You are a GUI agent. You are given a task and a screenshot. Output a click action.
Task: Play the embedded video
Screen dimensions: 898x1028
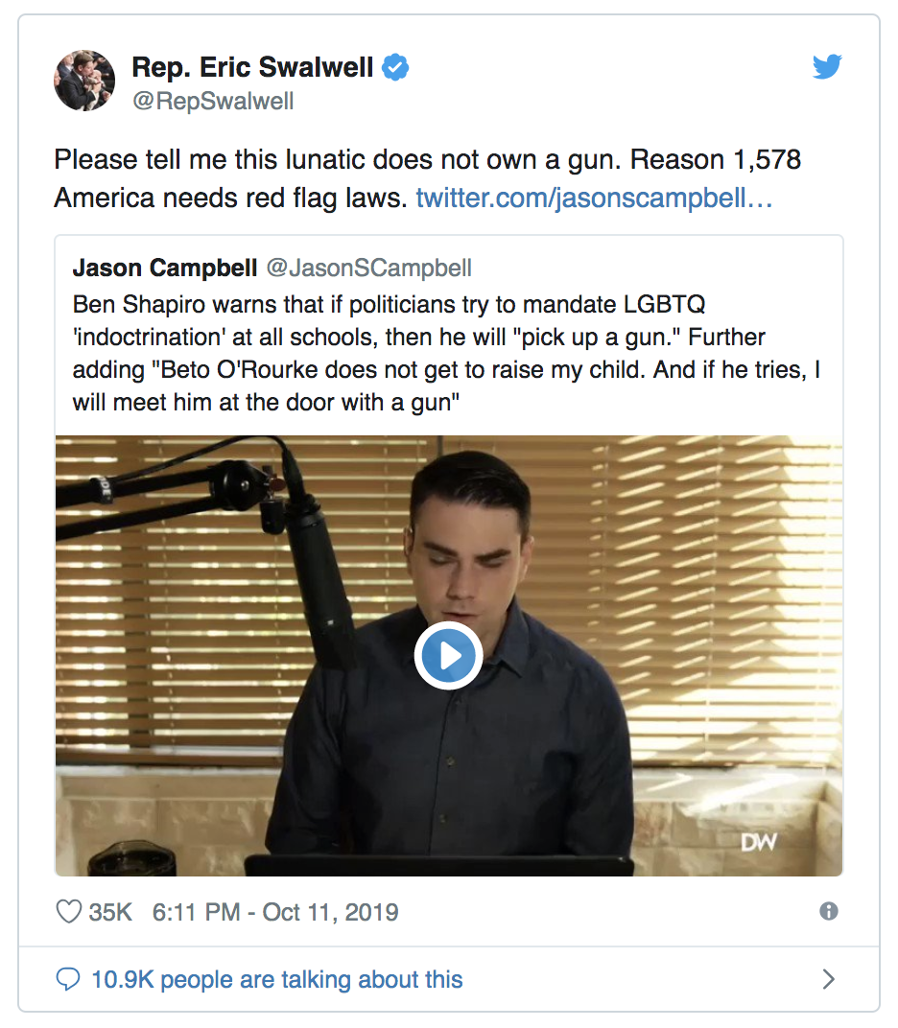click(448, 656)
